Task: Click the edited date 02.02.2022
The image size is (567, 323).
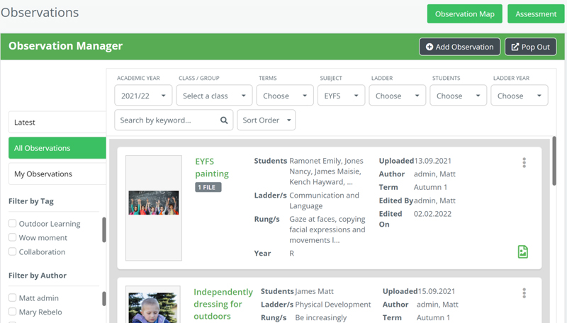Action: pos(432,214)
